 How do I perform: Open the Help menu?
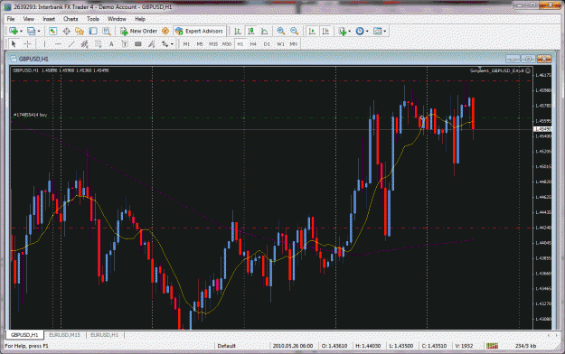[x=140, y=19]
